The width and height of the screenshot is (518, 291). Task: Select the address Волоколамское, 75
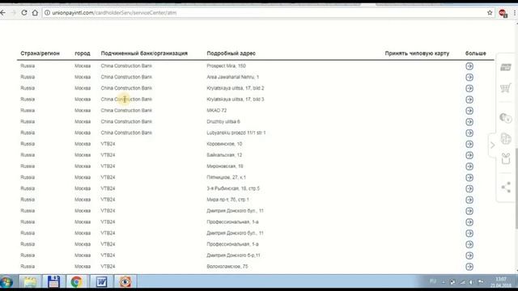click(x=227, y=266)
